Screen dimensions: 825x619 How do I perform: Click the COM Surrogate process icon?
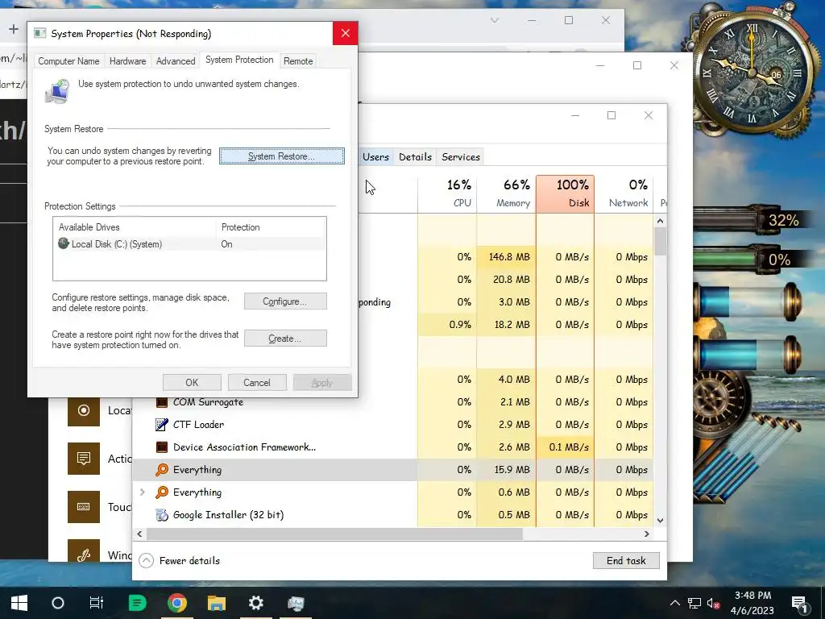[162, 402]
